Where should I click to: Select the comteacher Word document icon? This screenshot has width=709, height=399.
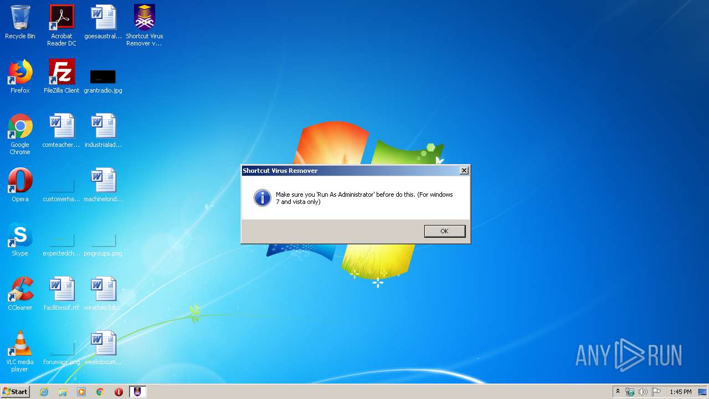(61, 131)
